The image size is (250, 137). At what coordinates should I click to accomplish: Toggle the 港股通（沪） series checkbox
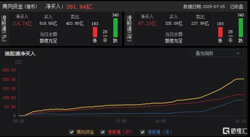[102, 132]
